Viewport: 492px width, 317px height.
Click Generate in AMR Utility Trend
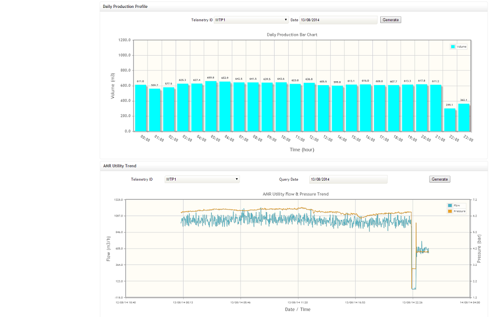439,179
